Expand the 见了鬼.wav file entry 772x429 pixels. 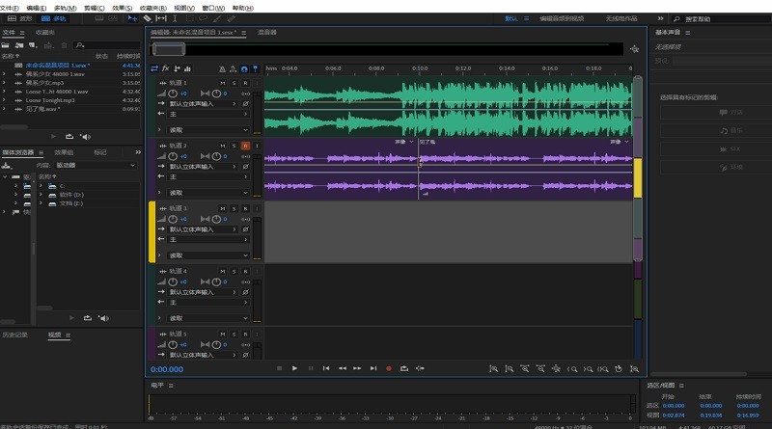[5, 109]
